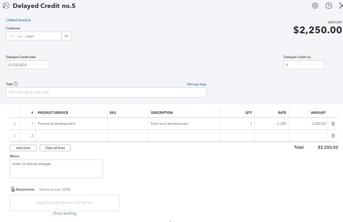Select the Description cell in line 1
Viewport: 343px width, 222px height.
(x=185, y=124)
